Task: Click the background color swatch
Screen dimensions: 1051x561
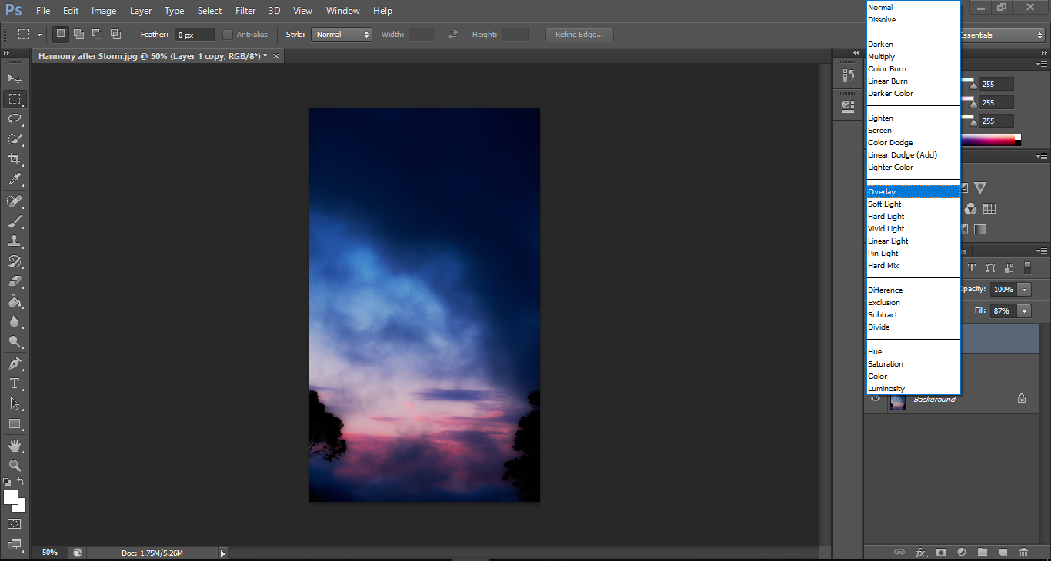Action: (20, 506)
